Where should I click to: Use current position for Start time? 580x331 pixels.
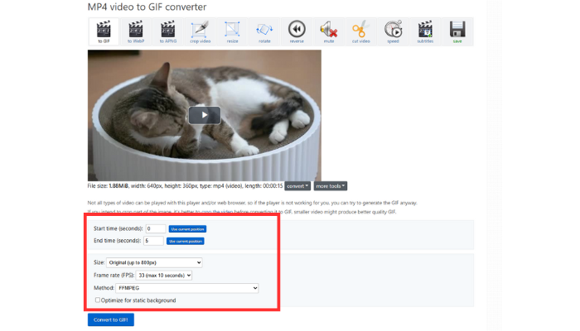point(187,229)
